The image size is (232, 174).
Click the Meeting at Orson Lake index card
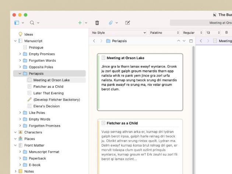coord(140,82)
